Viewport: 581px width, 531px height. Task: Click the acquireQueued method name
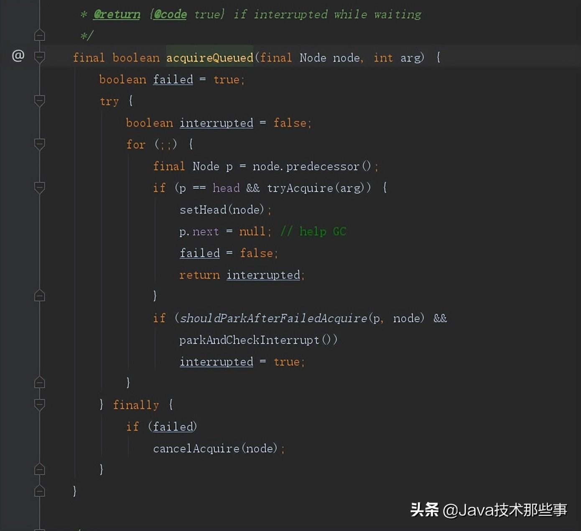[x=210, y=58]
